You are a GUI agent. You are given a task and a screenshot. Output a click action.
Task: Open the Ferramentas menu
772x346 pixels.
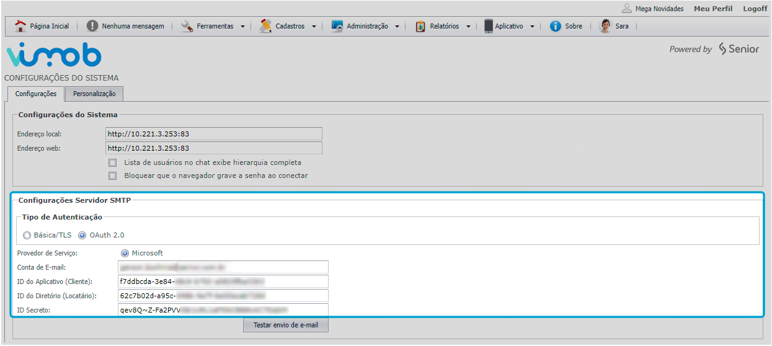tap(213, 26)
